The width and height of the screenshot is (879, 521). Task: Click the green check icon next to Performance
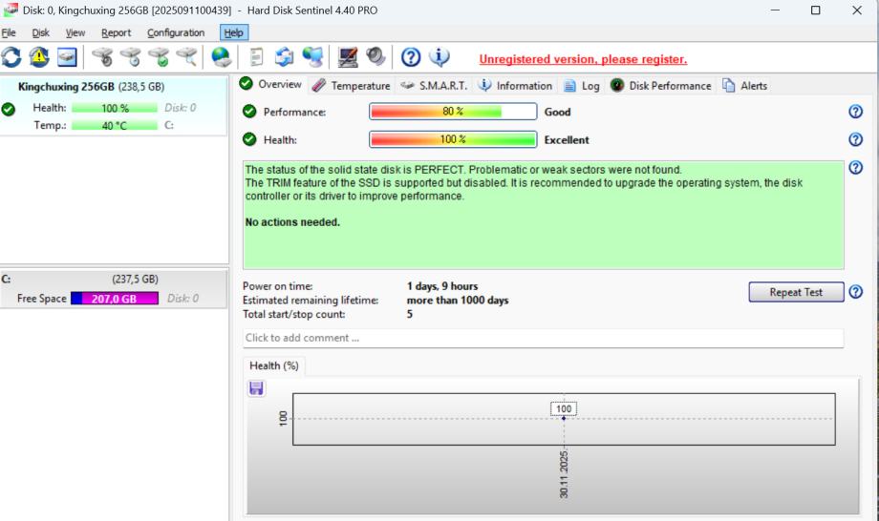click(x=249, y=112)
